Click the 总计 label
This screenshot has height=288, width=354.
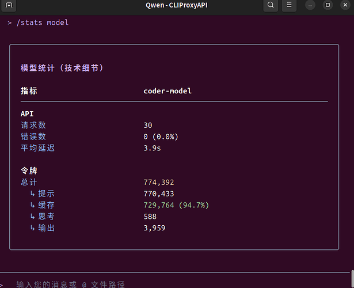pyautogui.click(x=29, y=182)
